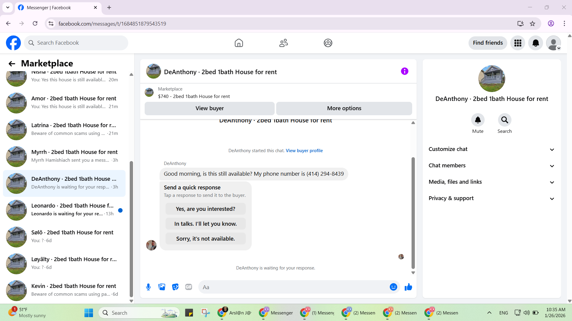572x321 pixels.
Task: Open the Snipping Tool taskbar icon
Action: tap(205, 313)
